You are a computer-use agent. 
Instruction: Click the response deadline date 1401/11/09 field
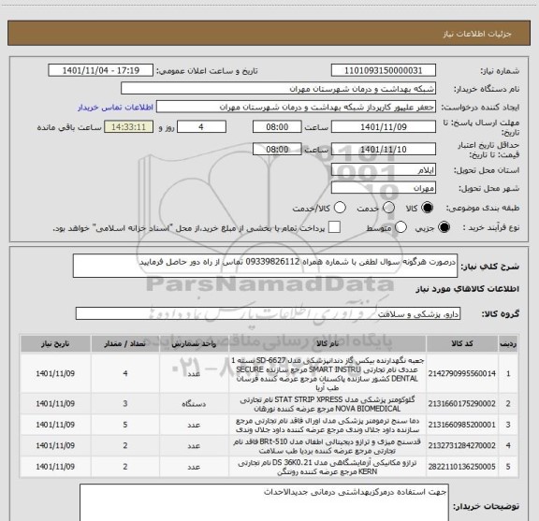384,127
